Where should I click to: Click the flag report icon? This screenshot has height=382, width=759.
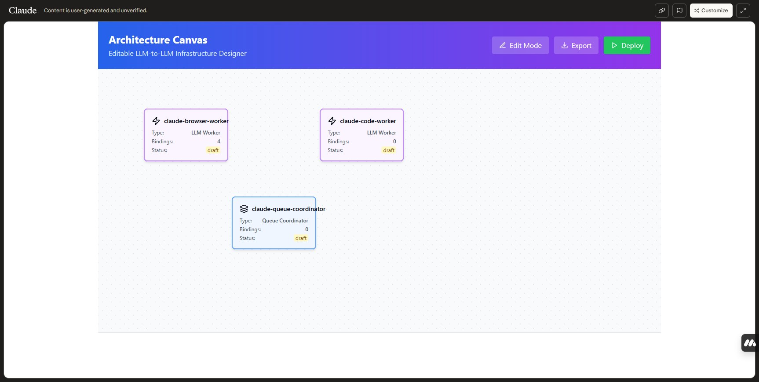coord(679,11)
